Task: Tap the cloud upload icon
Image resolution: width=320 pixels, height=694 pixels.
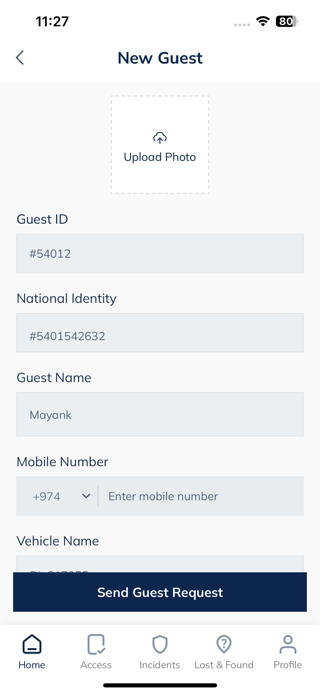Action: [160, 138]
